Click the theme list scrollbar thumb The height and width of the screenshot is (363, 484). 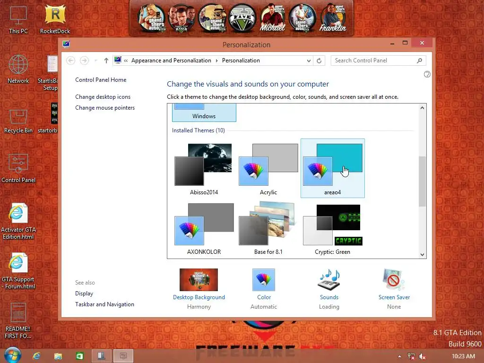422,181
